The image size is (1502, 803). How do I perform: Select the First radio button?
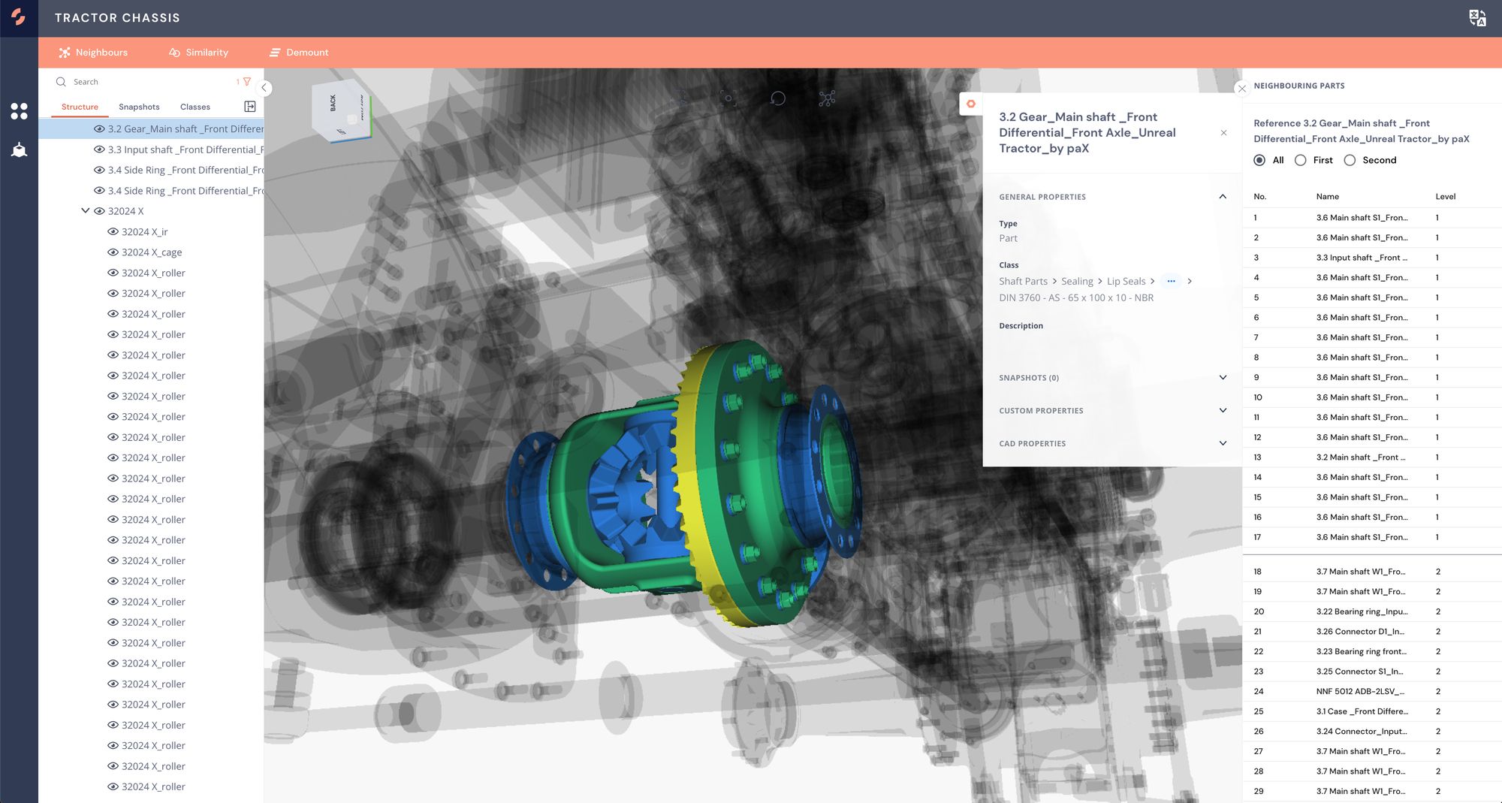coord(1301,160)
